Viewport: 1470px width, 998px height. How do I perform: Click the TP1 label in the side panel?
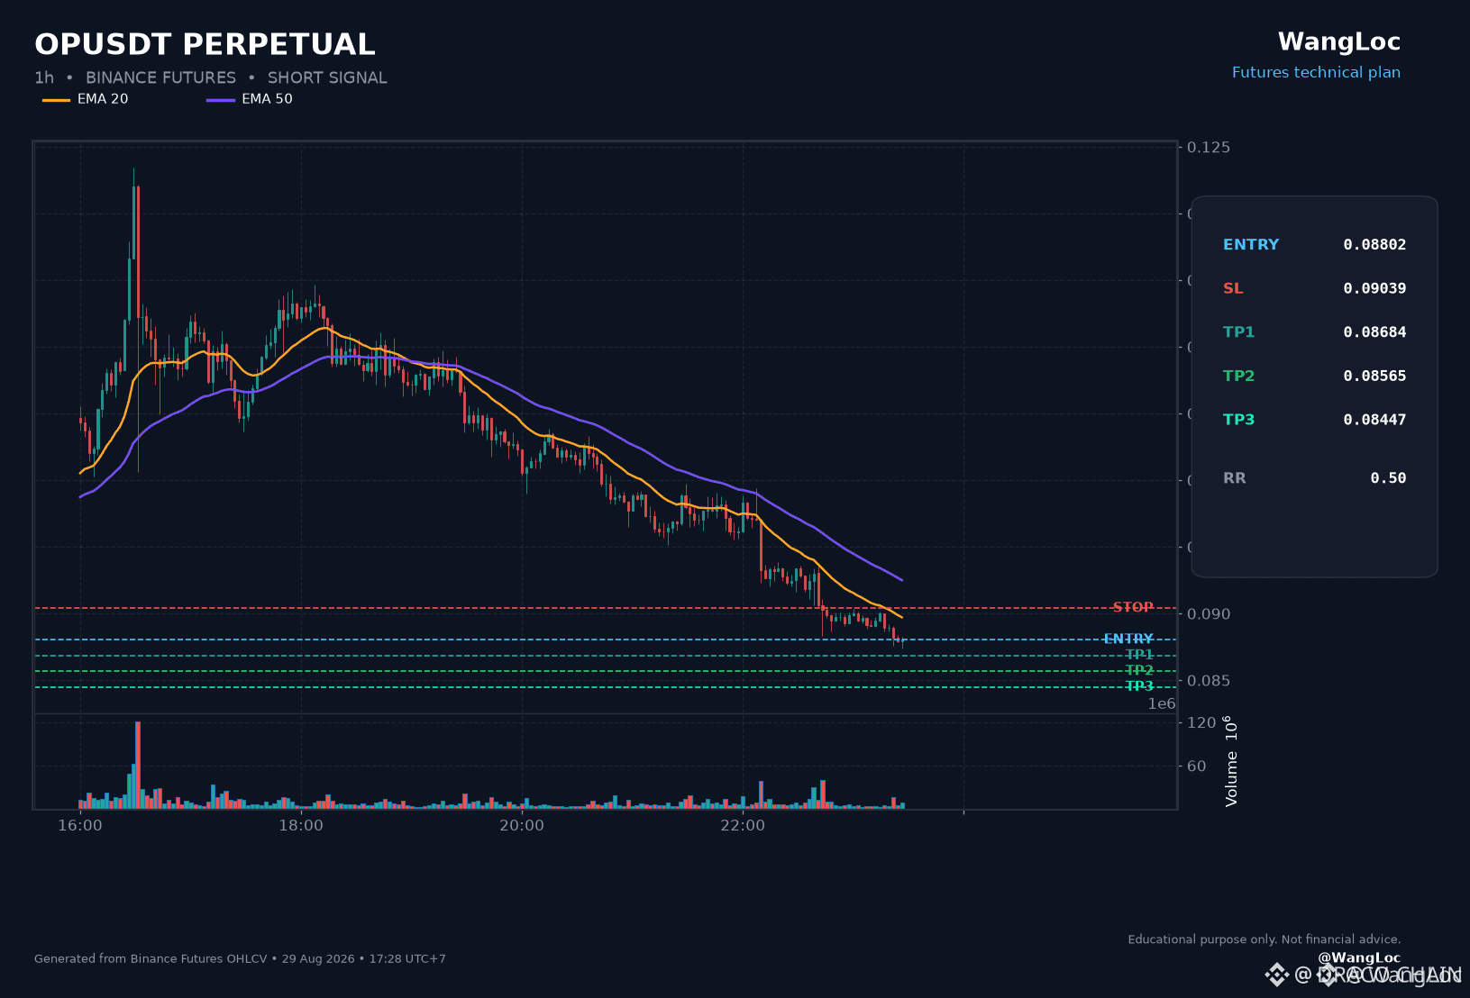tap(1239, 332)
